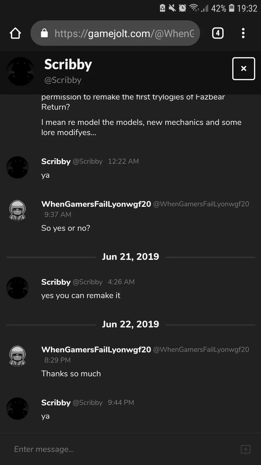Close the Scribby chat window
Viewport: 261px width, 465px height.
coord(244,69)
